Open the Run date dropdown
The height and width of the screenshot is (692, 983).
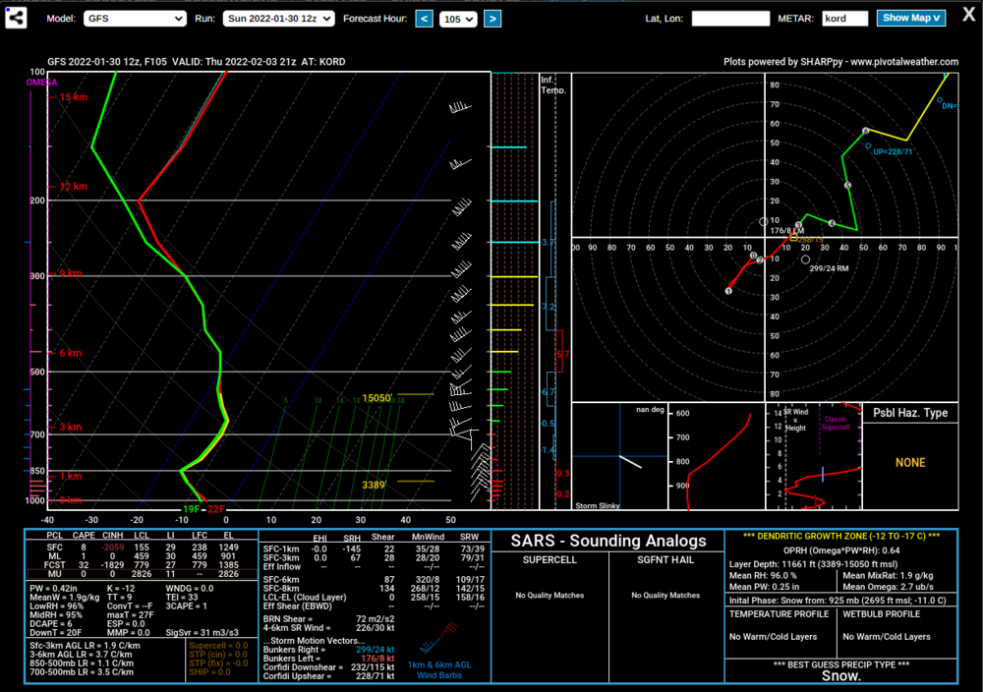pos(279,19)
